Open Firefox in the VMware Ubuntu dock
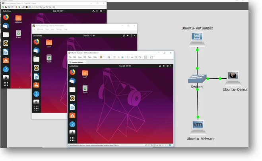This screenshot has width=262, height=161. click(x=72, y=72)
